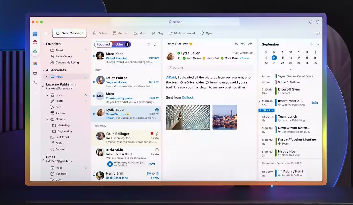
Task: Expand the calendar month view chevron
Action: [291, 69]
